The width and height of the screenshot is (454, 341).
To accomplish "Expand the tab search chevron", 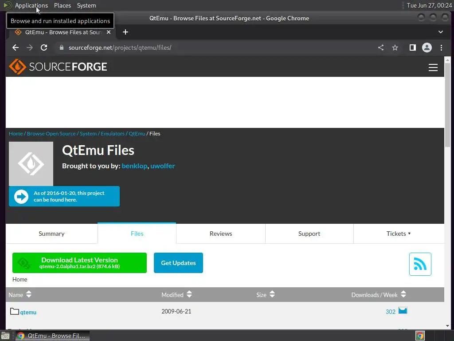I will pos(440,32).
